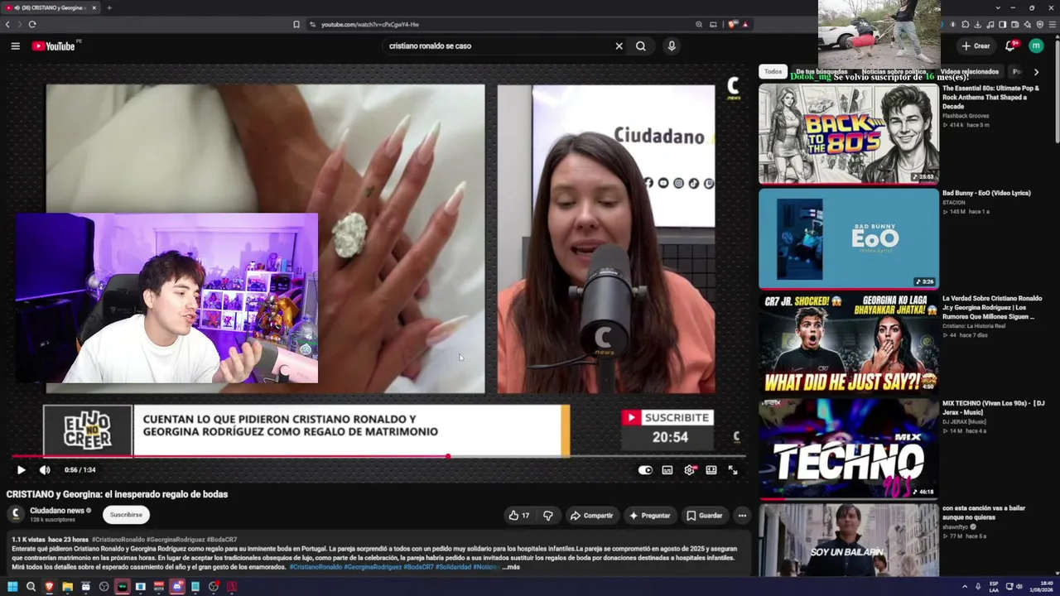Image resolution: width=1060 pixels, height=596 pixels.
Task: Open more actions three-dot menu
Action: 742,516
